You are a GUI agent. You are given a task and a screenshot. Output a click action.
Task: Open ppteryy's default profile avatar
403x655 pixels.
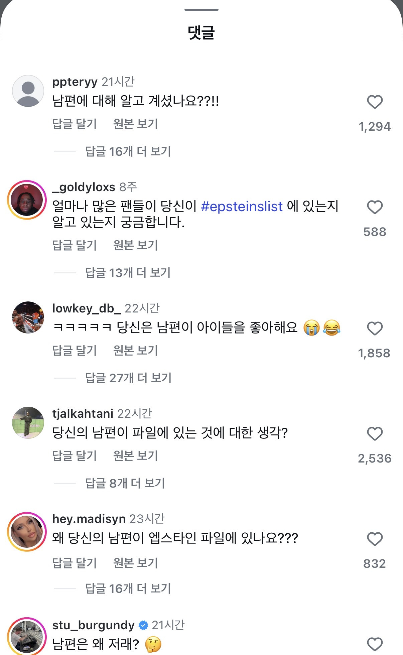coord(28,91)
